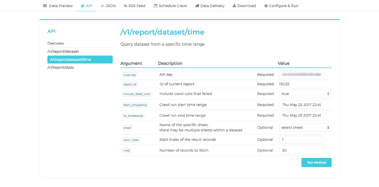Click the /v1/report/dataset/time page heading
Image resolution: width=379 pixels, height=187 pixels.
(162, 32)
